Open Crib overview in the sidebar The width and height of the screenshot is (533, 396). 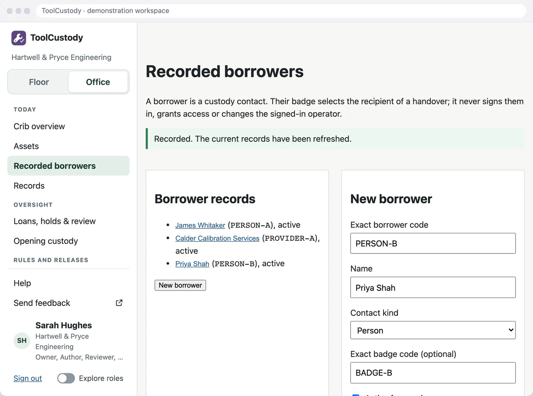(x=68, y=126)
